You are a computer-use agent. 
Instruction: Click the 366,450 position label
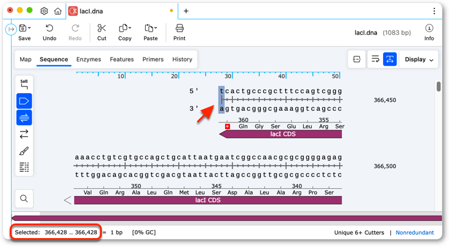[x=385, y=100]
